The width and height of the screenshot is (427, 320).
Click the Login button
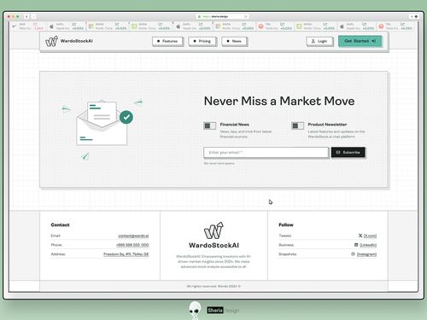tap(319, 41)
